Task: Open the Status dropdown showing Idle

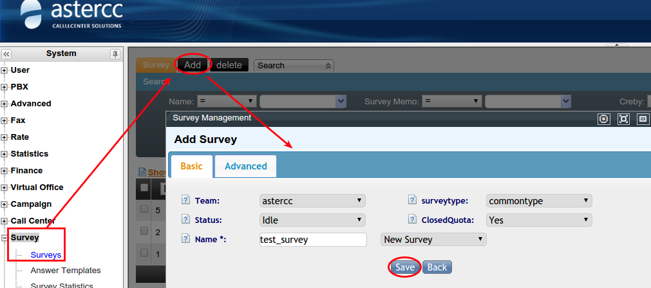Action: pos(312,220)
